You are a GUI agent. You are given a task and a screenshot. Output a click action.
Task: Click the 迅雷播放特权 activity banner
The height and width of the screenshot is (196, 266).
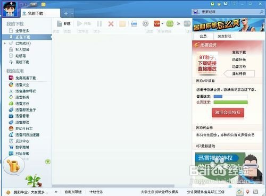coord(228,168)
